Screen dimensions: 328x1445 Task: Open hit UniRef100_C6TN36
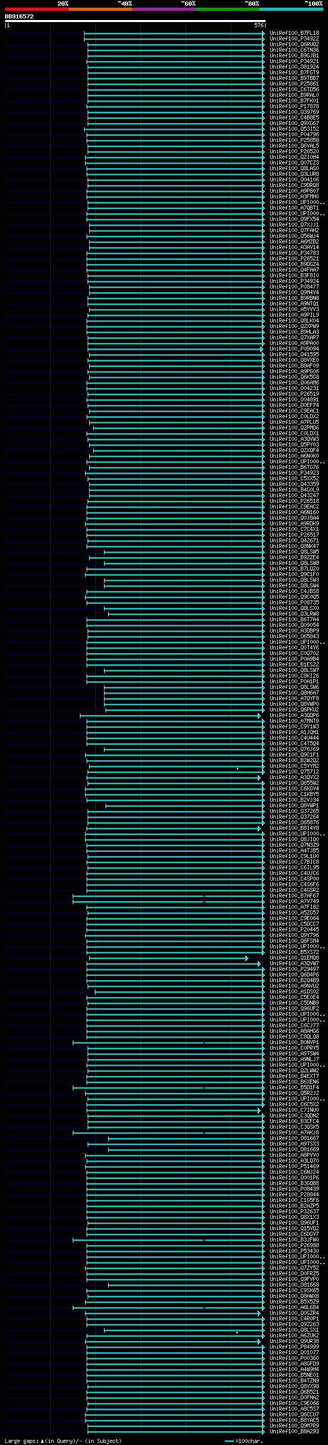tap(294, 50)
